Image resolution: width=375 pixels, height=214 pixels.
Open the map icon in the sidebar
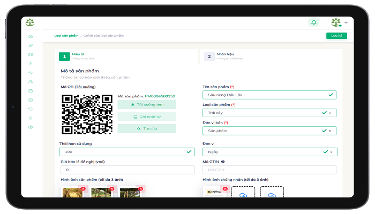coord(31,55)
